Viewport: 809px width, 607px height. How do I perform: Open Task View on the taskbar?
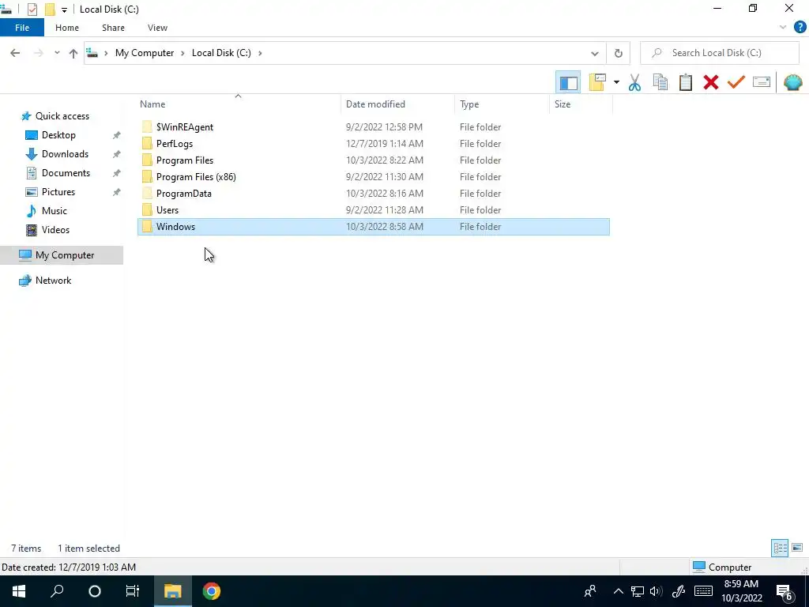(133, 591)
